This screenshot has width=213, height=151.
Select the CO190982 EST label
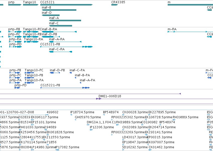(x=149, y=122)
